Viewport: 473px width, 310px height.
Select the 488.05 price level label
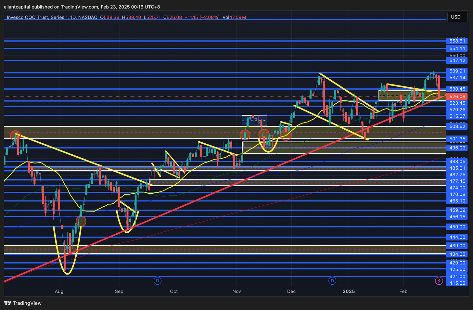click(x=457, y=161)
